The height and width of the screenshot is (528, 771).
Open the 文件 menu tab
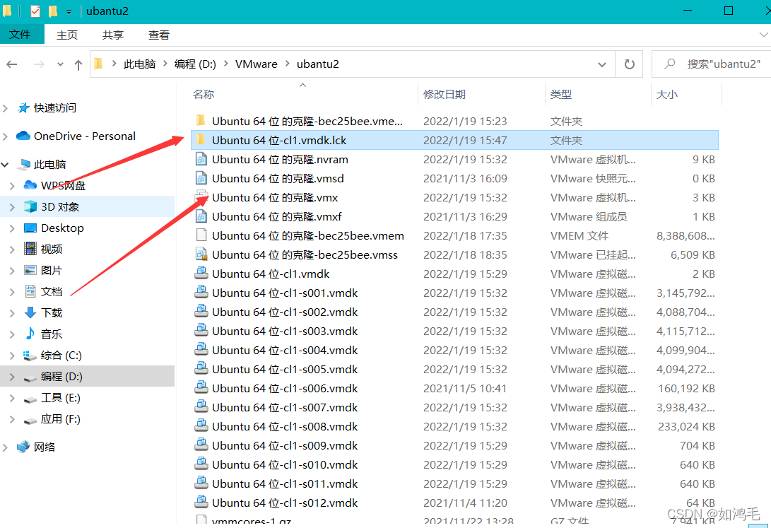tap(20, 35)
